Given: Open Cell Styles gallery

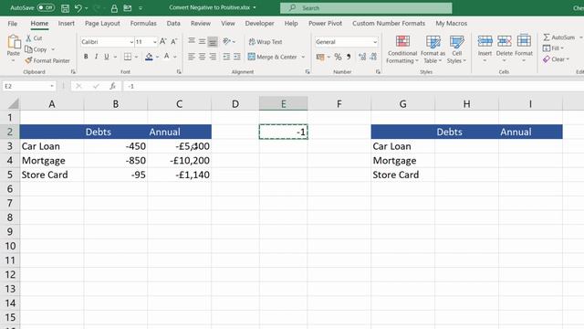Looking at the screenshot, I should coord(456,49).
